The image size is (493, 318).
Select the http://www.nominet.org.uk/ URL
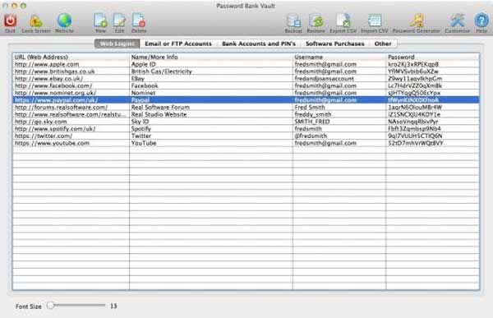(x=55, y=93)
